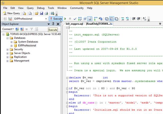Open the Help menu
The height and width of the screenshot is (114, 163).
point(90,8)
